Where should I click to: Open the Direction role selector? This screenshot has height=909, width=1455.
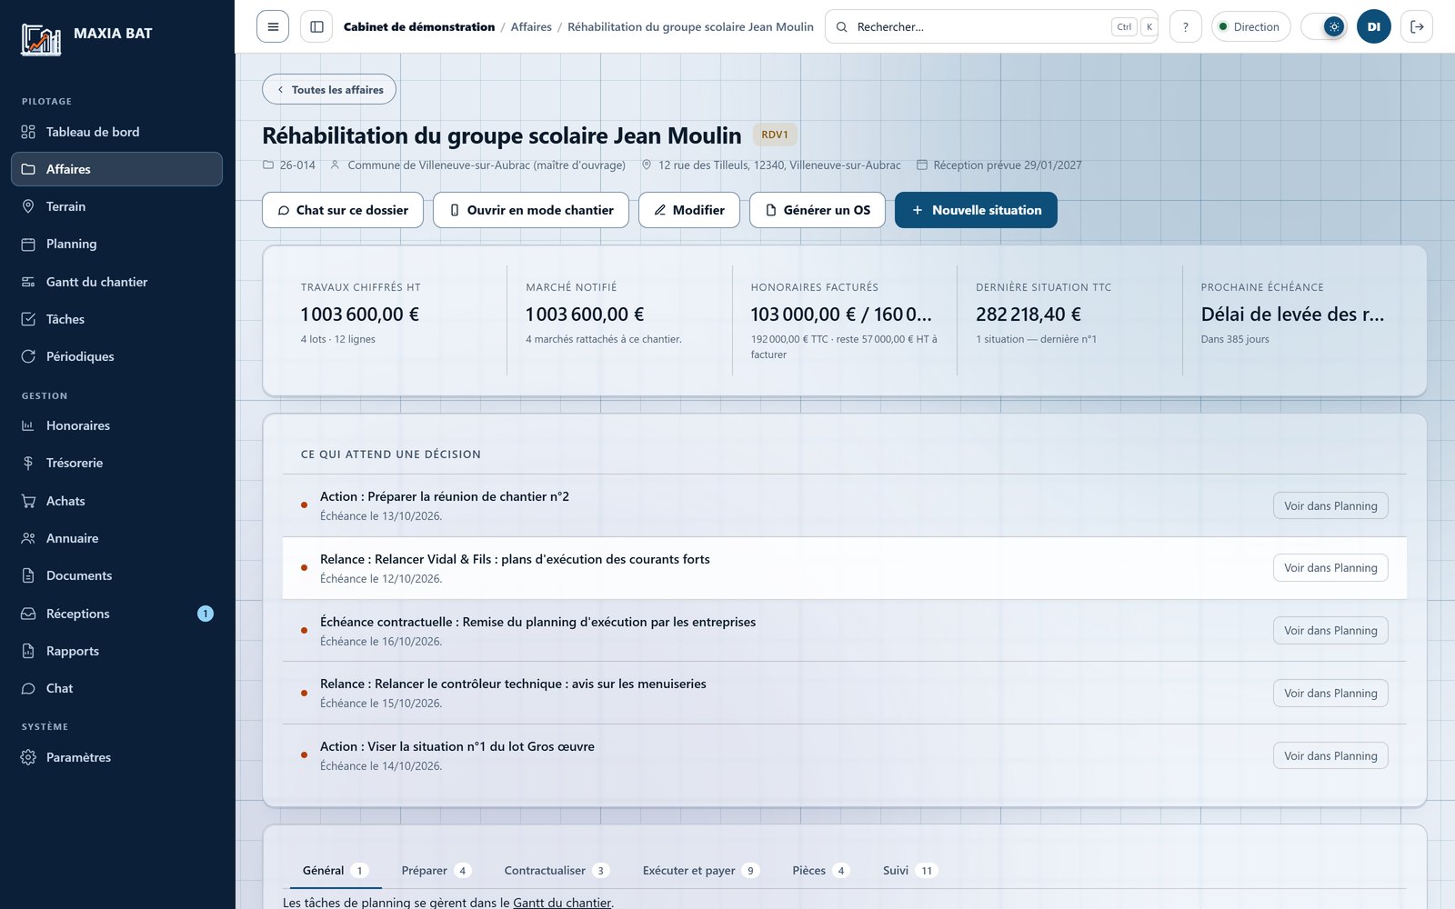coord(1250,26)
